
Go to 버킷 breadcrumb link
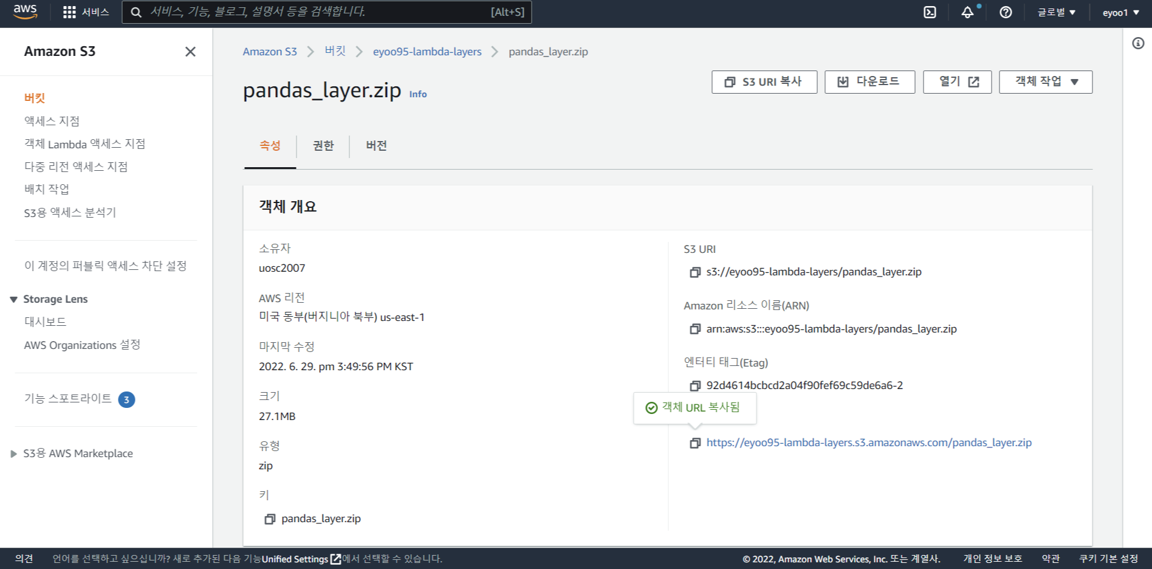coord(335,51)
